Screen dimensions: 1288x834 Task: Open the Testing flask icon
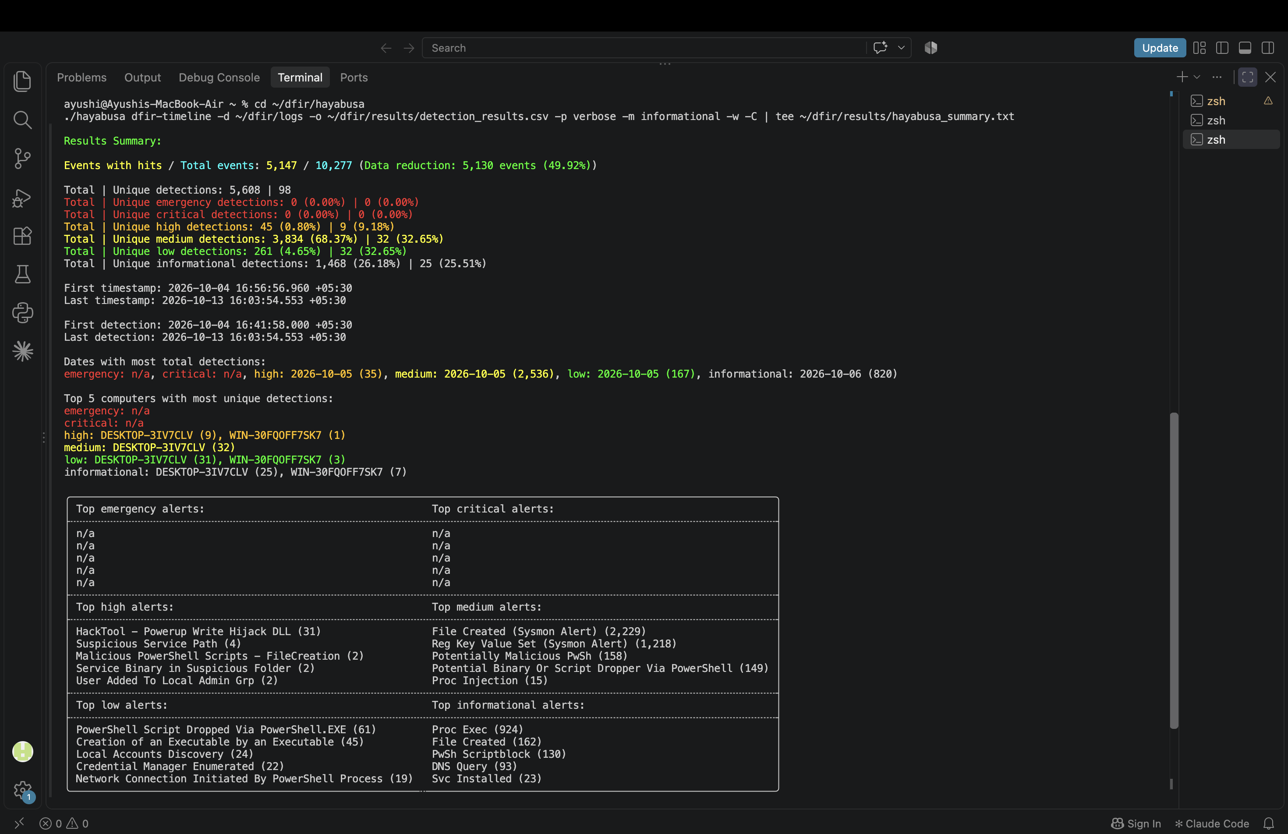(x=22, y=274)
